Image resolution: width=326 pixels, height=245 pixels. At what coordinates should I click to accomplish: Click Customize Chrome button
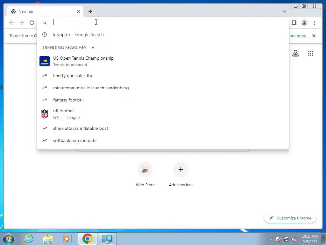[x=290, y=218]
